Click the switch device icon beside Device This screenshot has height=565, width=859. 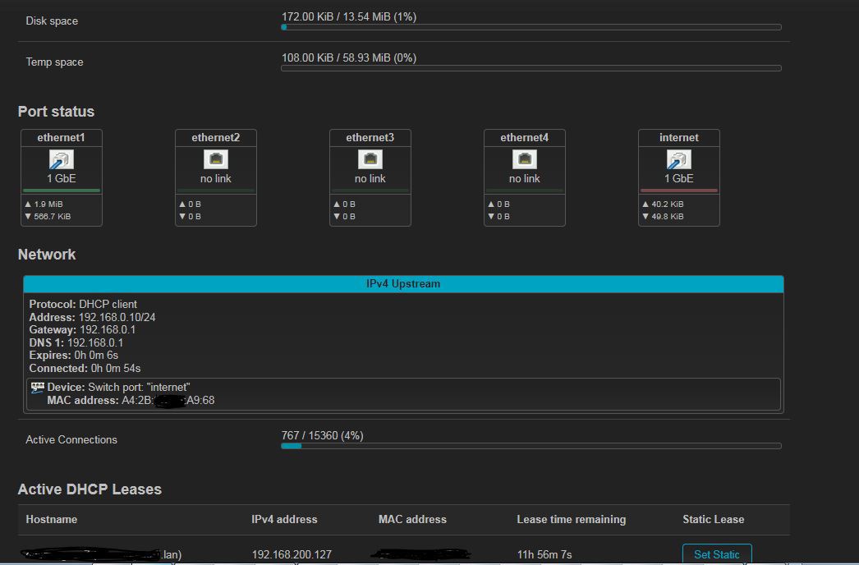click(x=38, y=387)
